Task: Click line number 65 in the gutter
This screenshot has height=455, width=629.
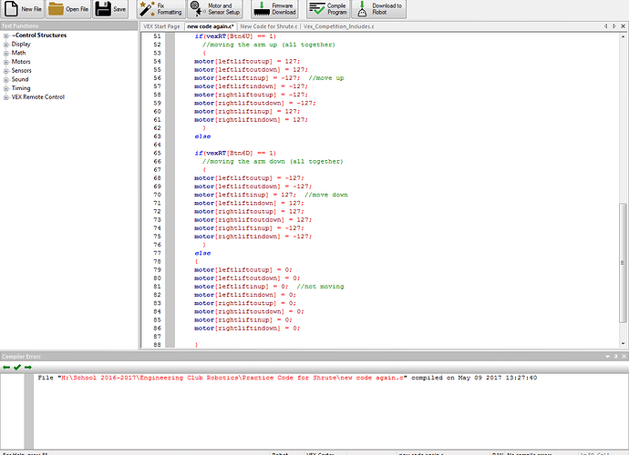Action: [x=157, y=153]
